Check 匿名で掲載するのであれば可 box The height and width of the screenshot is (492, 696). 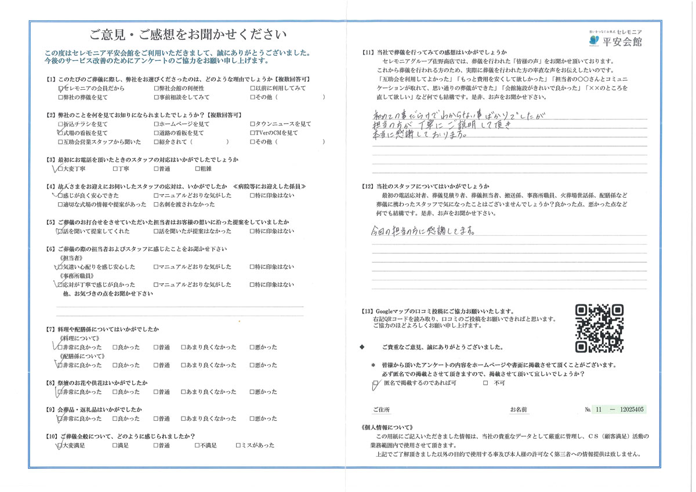pos(375,384)
